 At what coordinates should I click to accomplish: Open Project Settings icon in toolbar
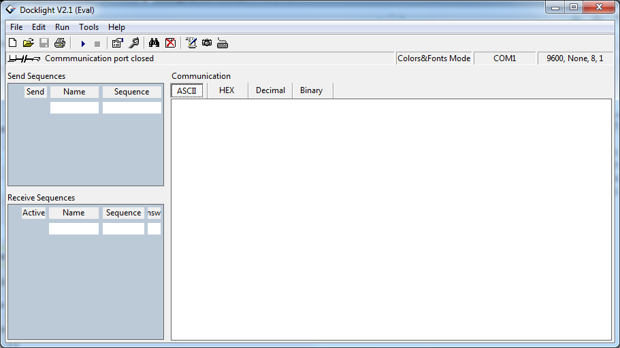click(x=118, y=43)
